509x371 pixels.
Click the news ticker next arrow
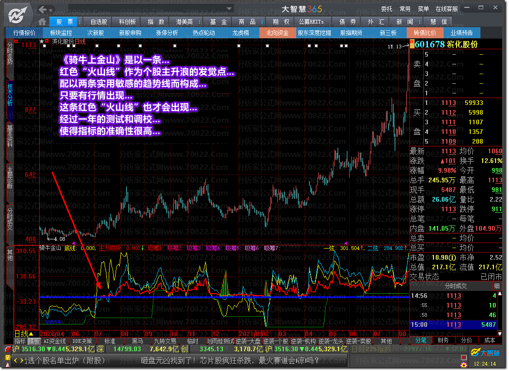(x=22, y=360)
